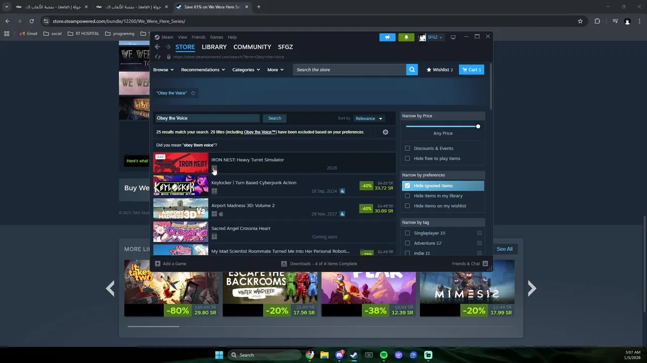Viewport: 647px width, 363px height.
Task: Open Chrome extensions puzzle icon
Action: tap(597, 21)
